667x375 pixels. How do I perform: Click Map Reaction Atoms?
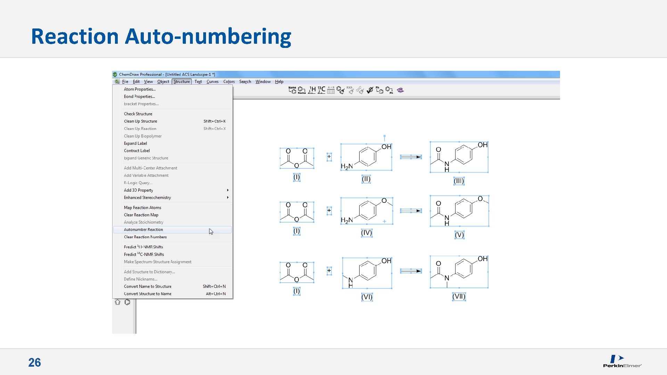point(142,208)
